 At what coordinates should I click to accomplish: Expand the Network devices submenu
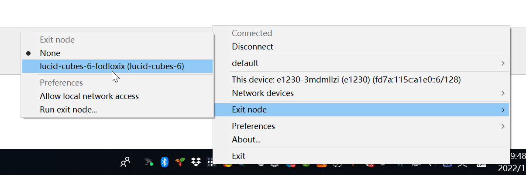[x=262, y=93]
